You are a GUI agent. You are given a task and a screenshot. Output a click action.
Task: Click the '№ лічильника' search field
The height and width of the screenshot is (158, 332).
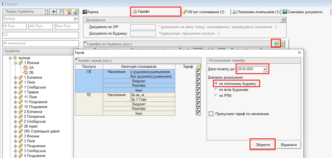coord(40,43)
